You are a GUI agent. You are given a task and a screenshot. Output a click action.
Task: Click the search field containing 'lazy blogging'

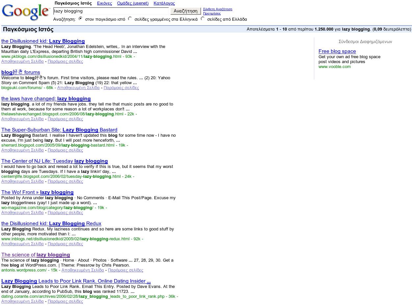(x=111, y=11)
